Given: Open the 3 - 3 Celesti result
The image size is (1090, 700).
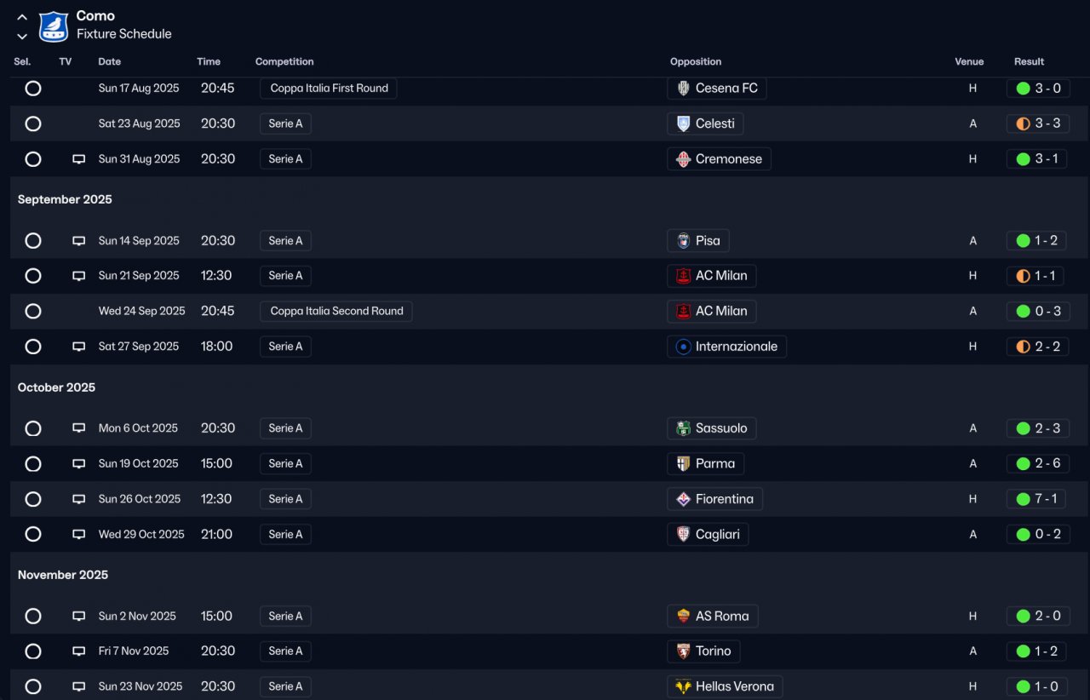Looking at the screenshot, I should pos(1037,123).
